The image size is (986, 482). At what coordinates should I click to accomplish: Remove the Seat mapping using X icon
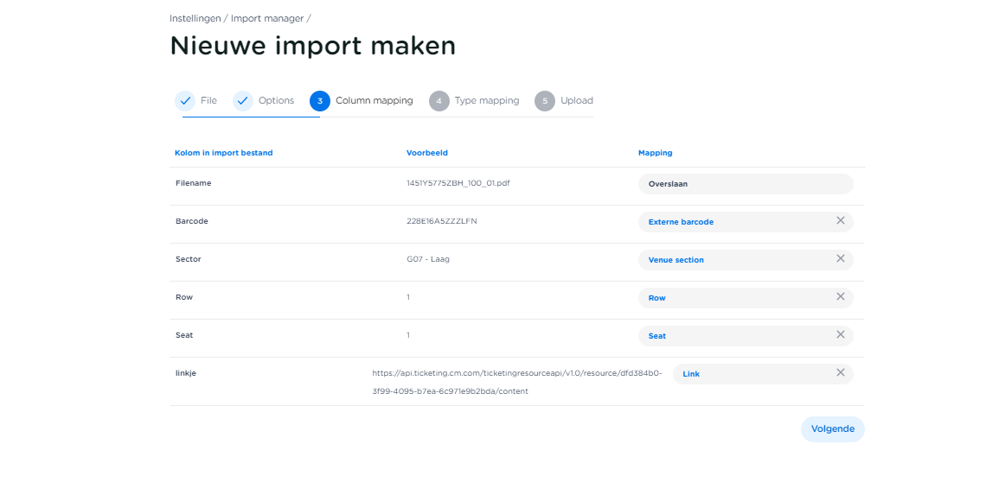tap(840, 335)
